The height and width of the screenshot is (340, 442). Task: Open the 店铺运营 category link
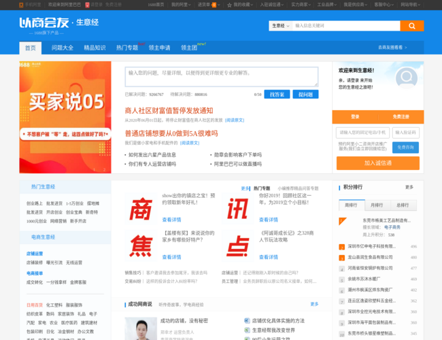pos(35,254)
